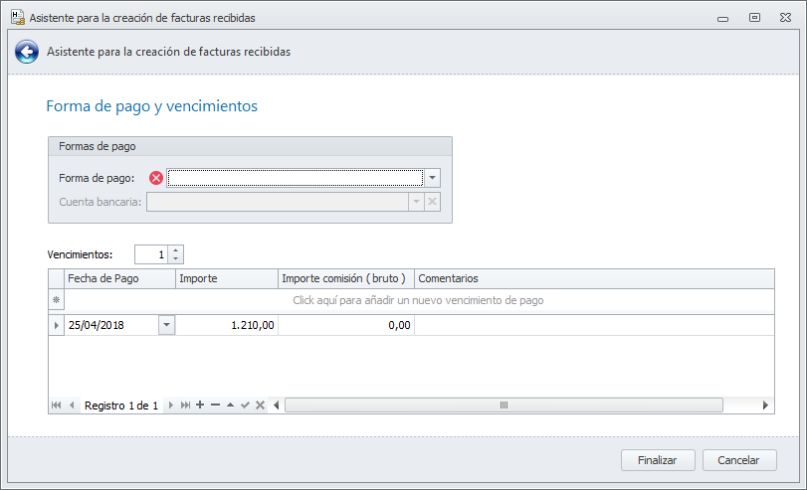This screenshot has width=807, height=490.
Task: Go to previous record in navigator
Action: point(72,406)
